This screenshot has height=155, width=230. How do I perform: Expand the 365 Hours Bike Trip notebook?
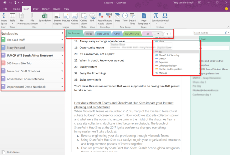[62, 63]
